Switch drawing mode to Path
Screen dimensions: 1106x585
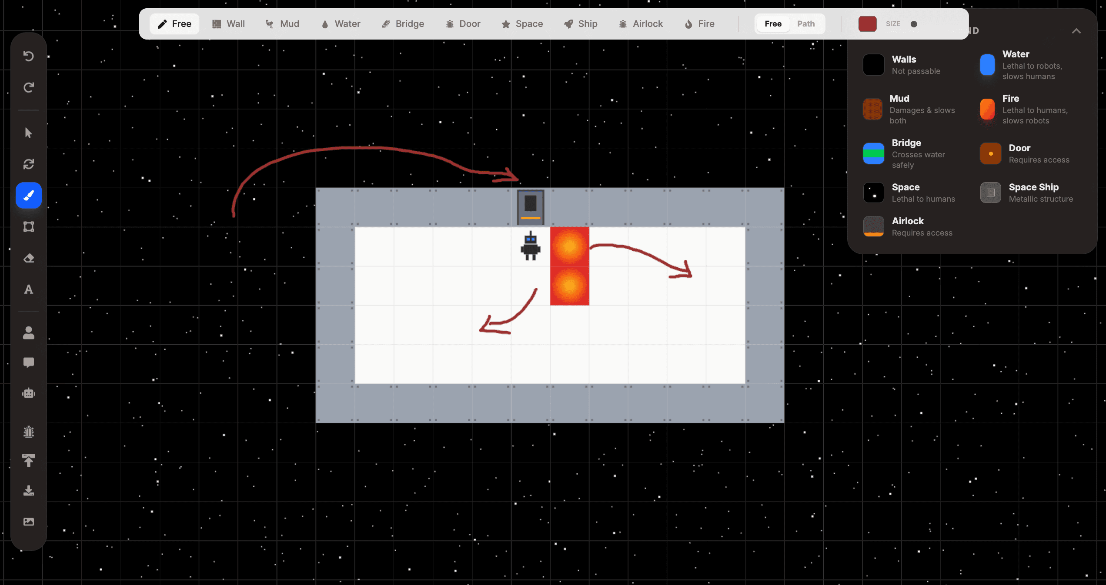(805, 24)
